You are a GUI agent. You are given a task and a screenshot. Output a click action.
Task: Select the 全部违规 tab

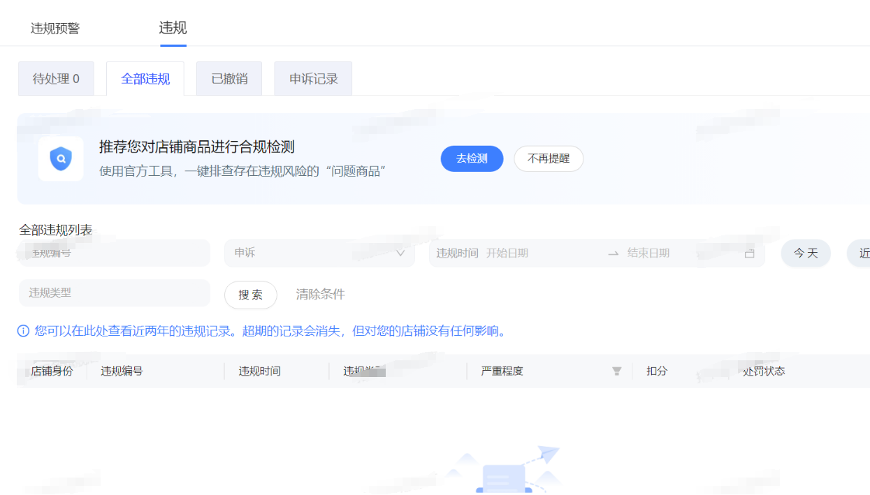(145, 79)
